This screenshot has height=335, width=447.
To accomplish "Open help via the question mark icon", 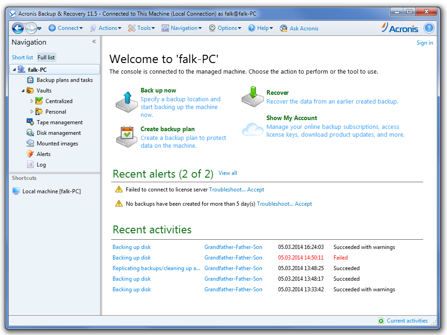I will click(x=429, y=28).
